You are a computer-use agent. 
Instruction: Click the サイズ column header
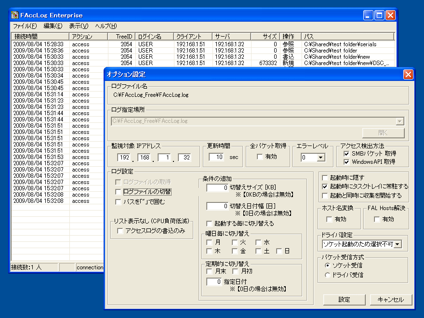tap(265, 36)
